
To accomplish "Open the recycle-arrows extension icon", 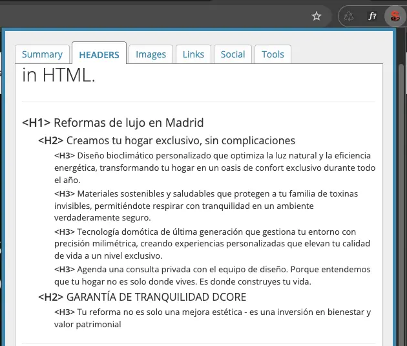I will (x=350, y=16).
